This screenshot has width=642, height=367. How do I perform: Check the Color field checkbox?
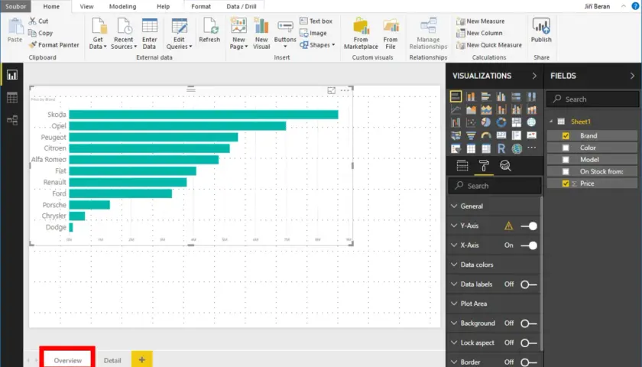pyautogui.click(x=566, y=148)
